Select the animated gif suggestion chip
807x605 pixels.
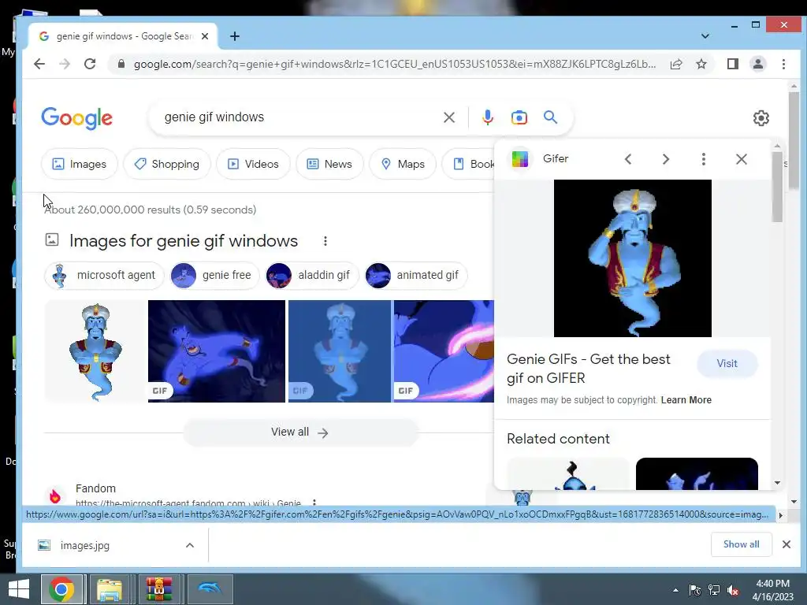pyautogui.click(x=415, y=275)
